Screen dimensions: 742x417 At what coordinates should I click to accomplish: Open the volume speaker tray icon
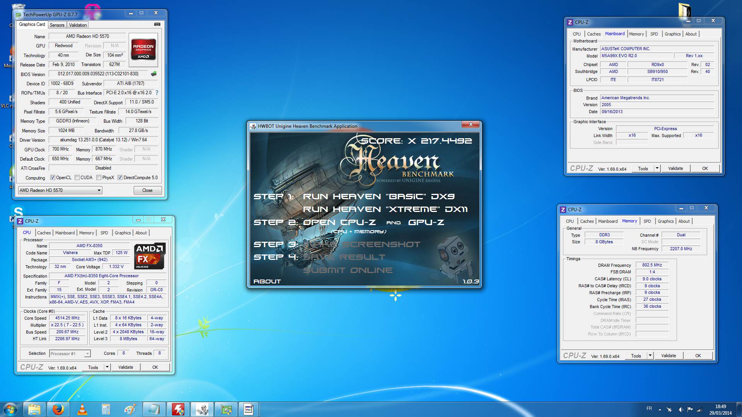681,410
